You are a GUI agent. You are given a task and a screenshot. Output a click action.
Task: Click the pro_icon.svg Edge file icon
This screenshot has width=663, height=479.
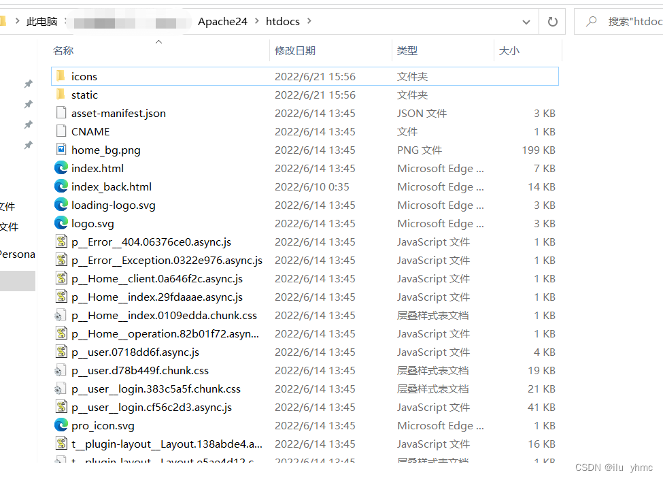click(62, 425)
